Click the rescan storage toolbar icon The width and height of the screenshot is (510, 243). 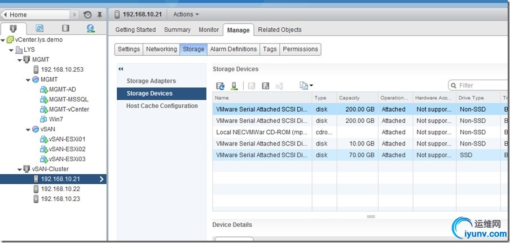point(234,86)
